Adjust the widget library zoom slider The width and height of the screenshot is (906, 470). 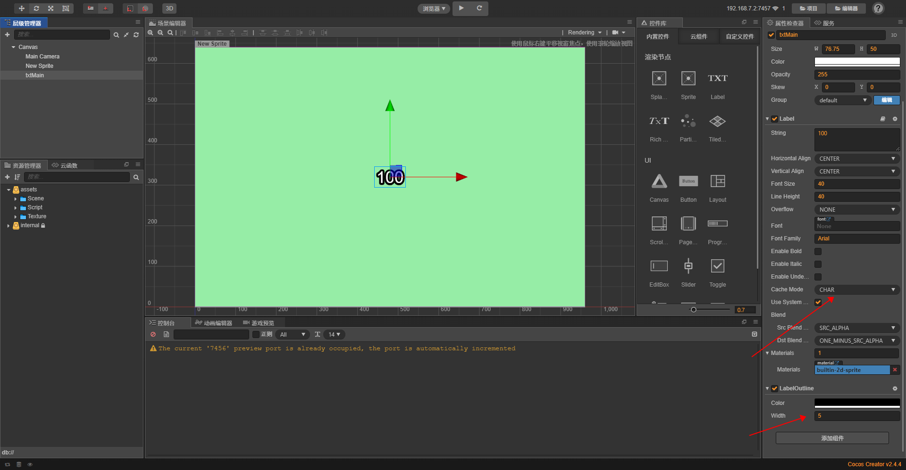point(694,310)
